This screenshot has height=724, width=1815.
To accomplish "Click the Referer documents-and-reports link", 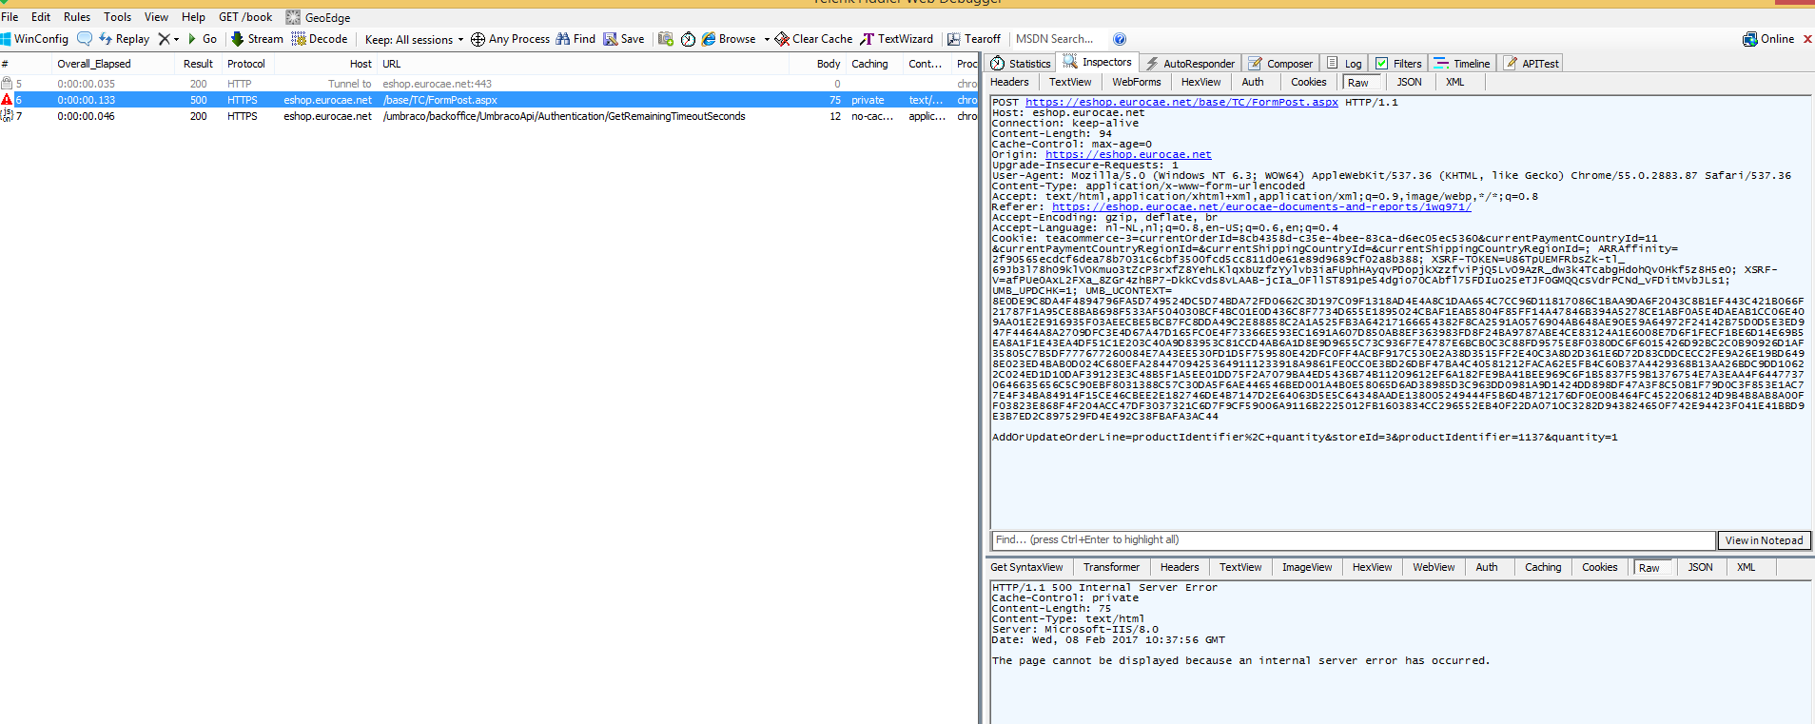I will [x=1261, y=206].
